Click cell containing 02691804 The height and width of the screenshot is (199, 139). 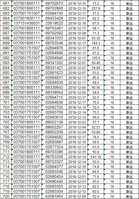[x=54, y=196]
